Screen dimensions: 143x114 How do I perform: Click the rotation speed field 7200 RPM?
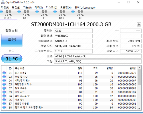(x=131, y=41)
